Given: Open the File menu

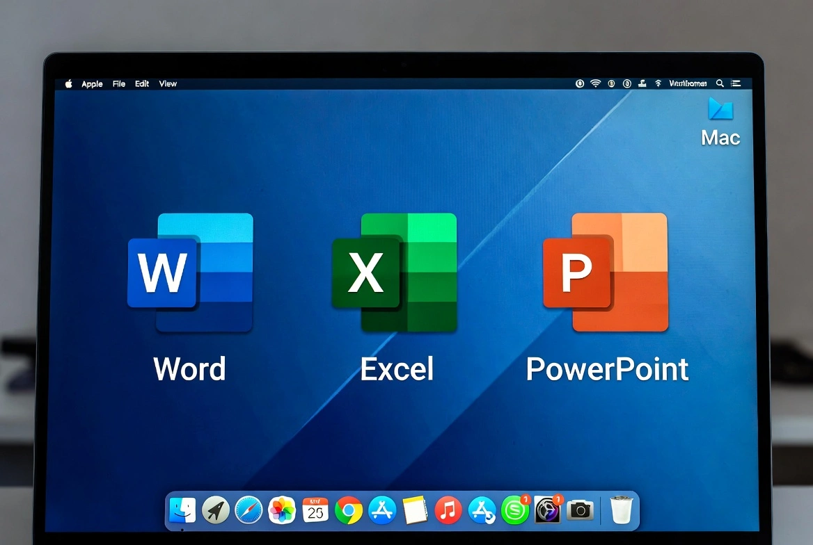Looking at the screenshot, I should (x=118, y=83).
